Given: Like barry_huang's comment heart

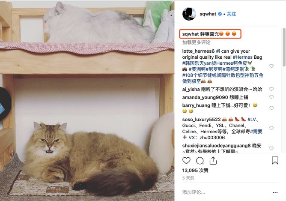Looking at the screenshot, I should click(x=271, y=108).
